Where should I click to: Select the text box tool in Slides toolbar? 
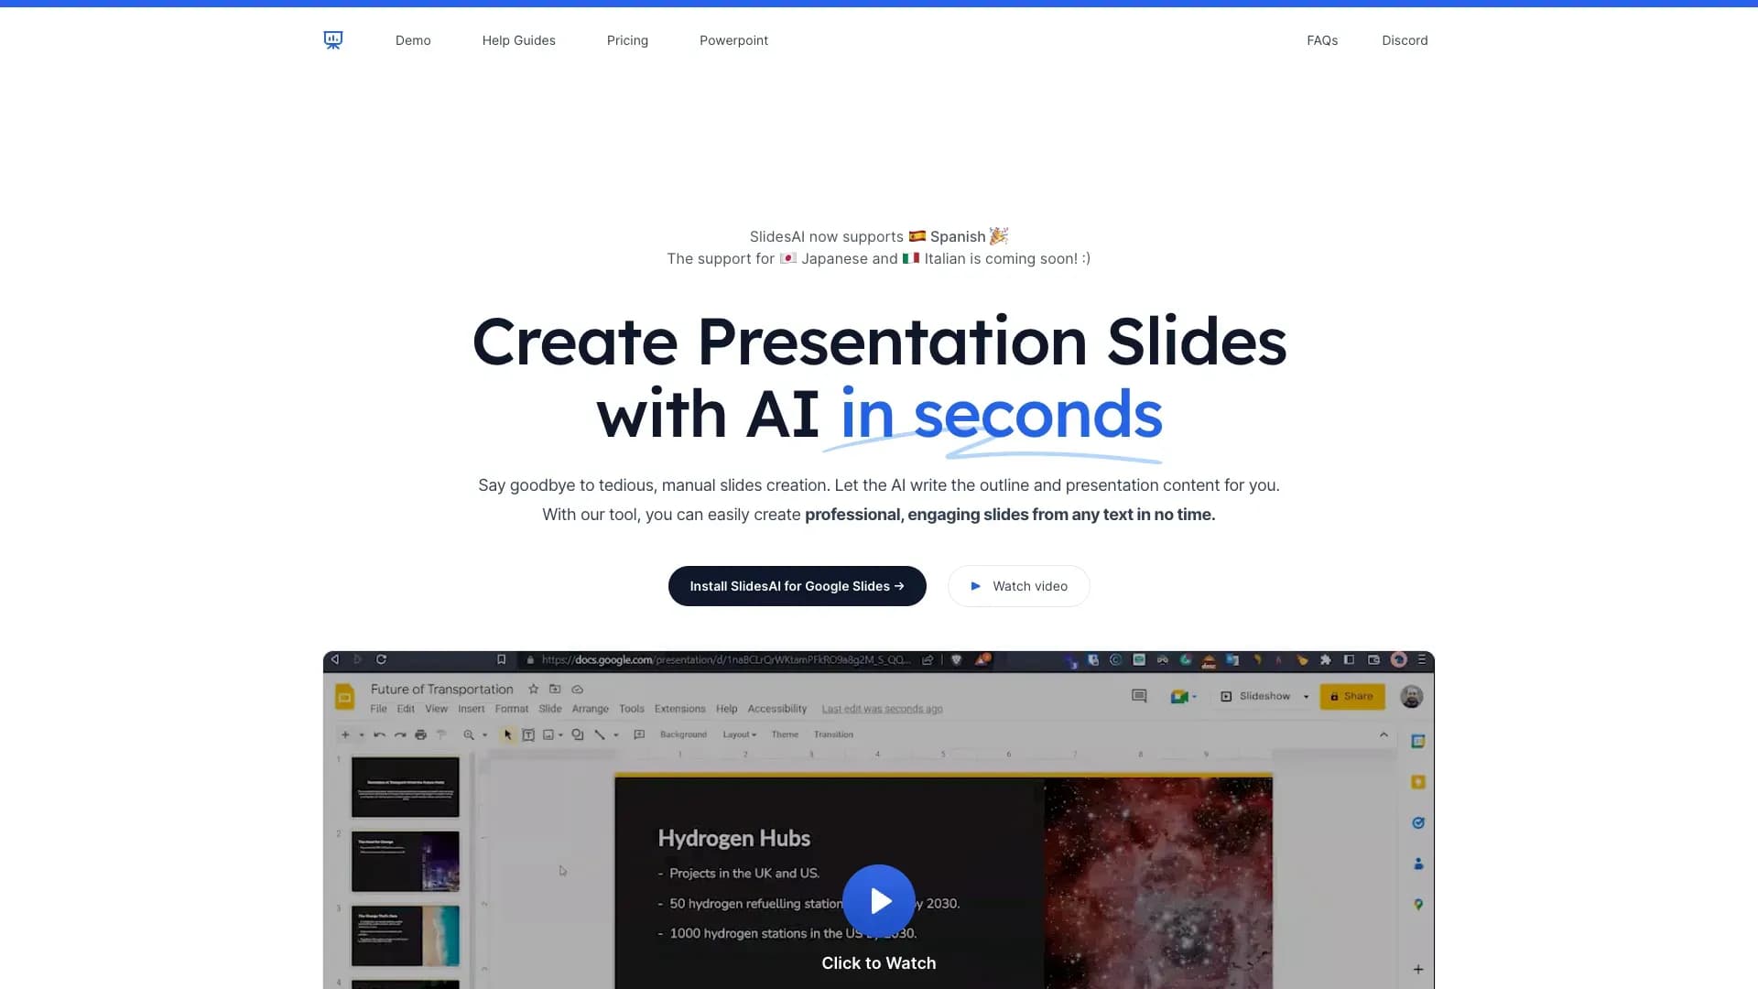[528, 734]
